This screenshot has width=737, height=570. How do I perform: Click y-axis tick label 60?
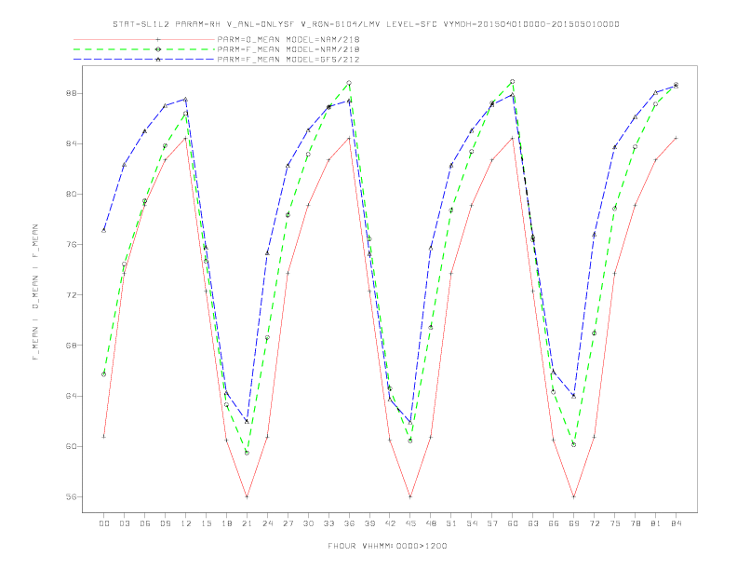click(72, 446)
